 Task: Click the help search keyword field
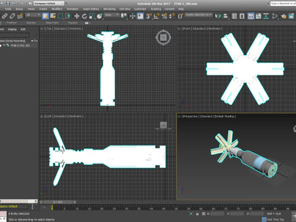(283, 4)
